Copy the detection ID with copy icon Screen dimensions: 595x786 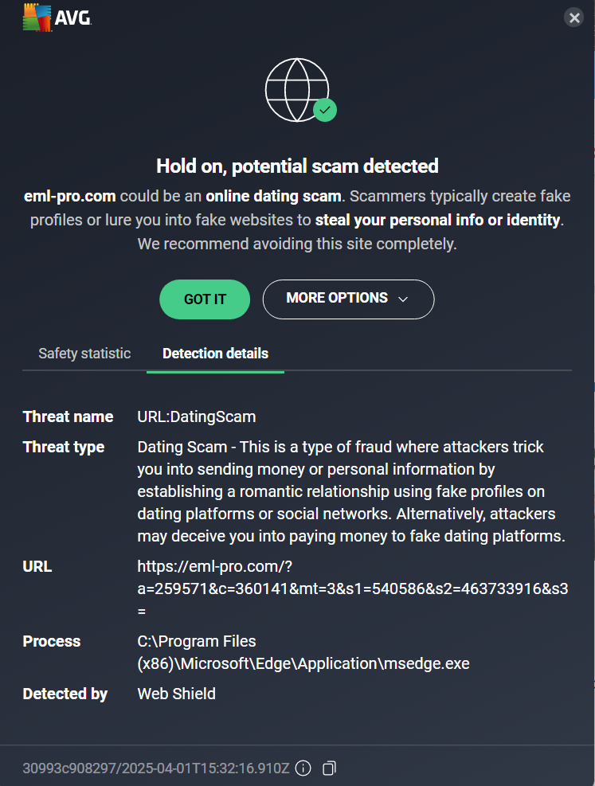click(x=329, y=768)
